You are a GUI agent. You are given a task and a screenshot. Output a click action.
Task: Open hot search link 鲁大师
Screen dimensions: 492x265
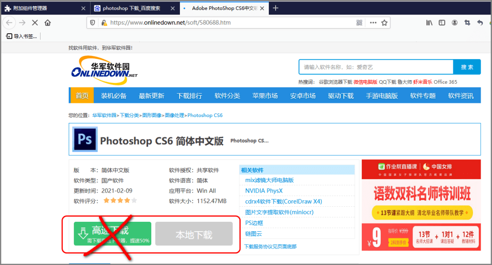pos(405,82)
